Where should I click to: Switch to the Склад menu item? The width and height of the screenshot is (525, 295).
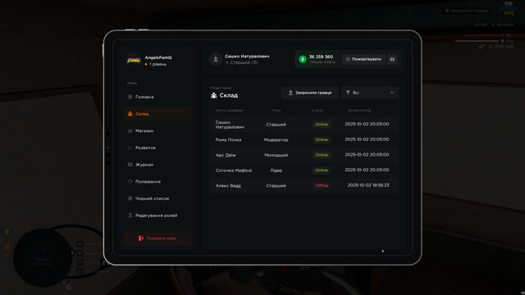157,114
